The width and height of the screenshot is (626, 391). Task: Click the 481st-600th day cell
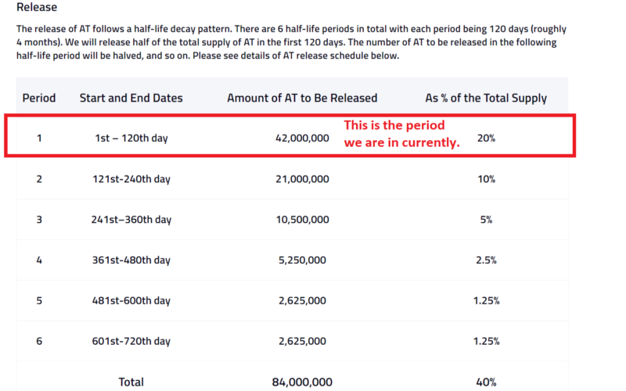[131, 300]
